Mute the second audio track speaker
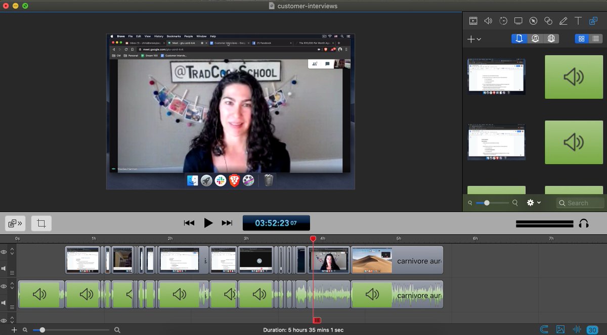Screen dimensions: 607x335 (4, 303)
